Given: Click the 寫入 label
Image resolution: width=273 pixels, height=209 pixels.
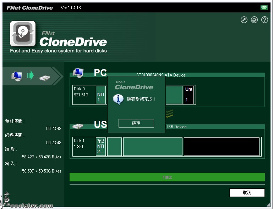Looking at the screenshot, I should click(11, 164).
